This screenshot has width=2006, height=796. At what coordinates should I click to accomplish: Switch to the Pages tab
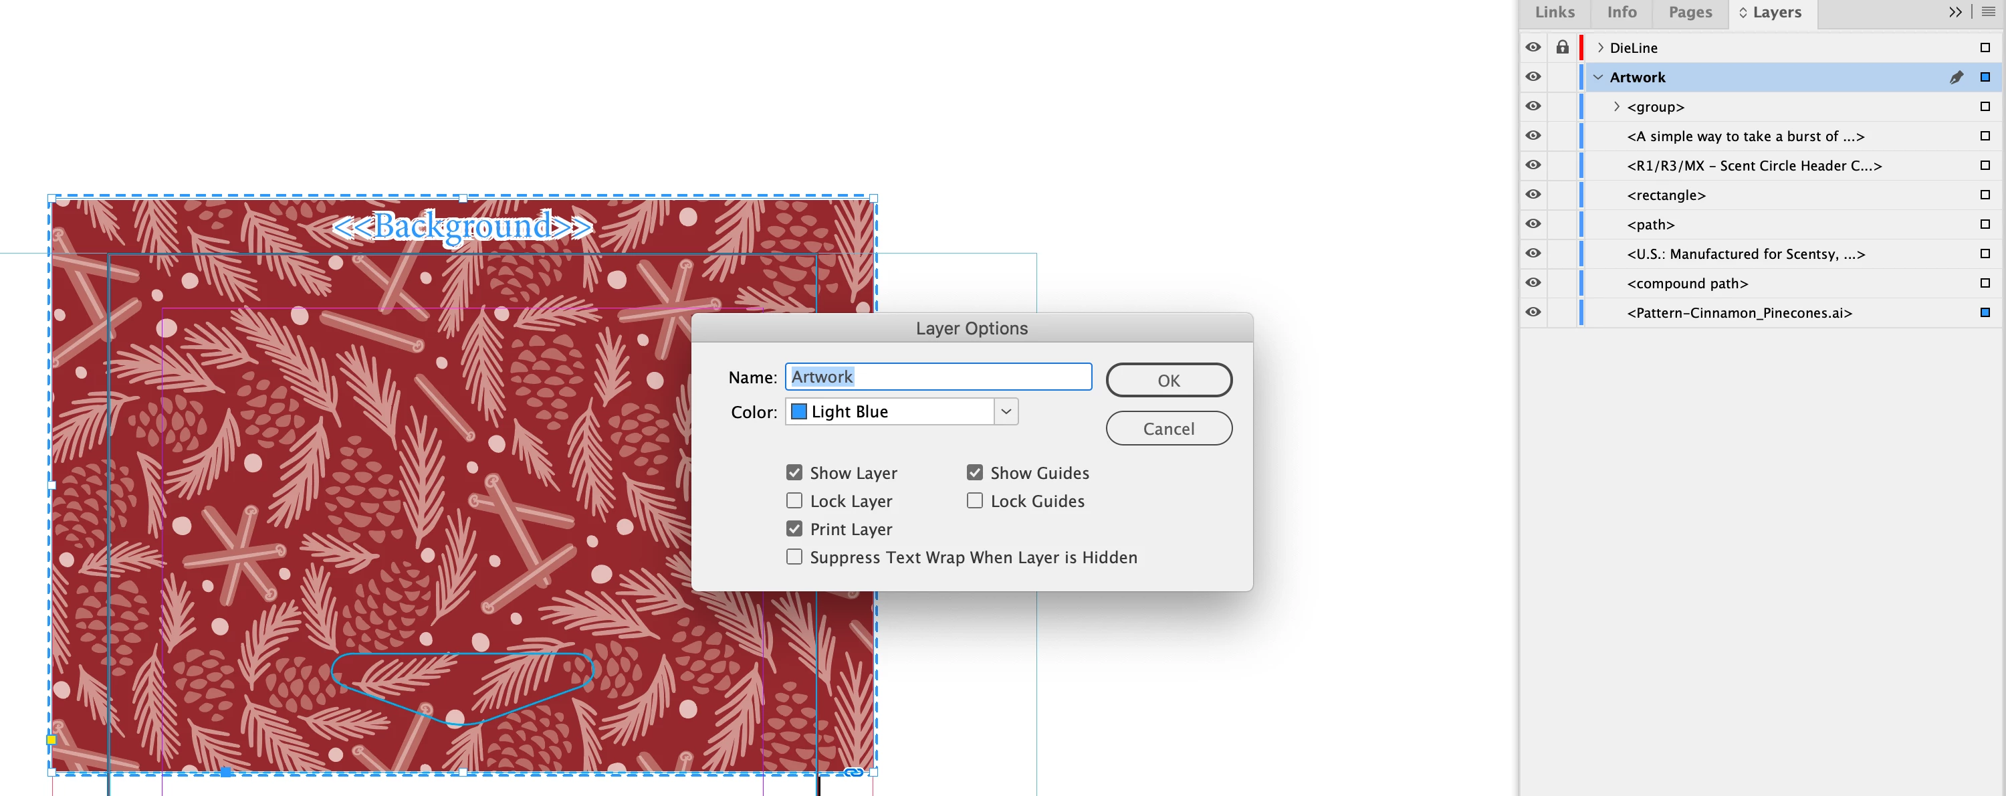pos(1690,13)
